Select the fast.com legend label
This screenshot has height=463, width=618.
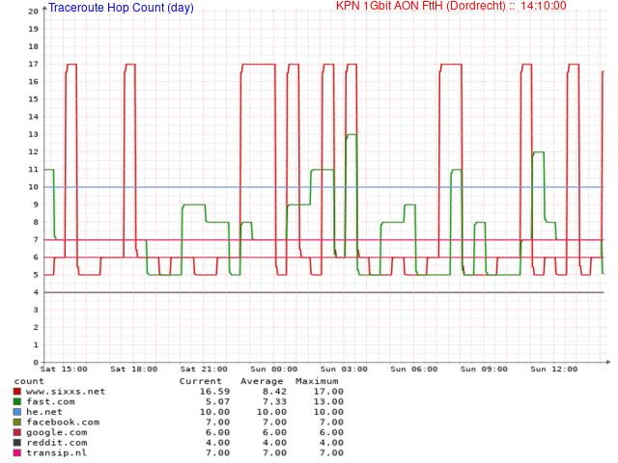click(x=50, y=401)
